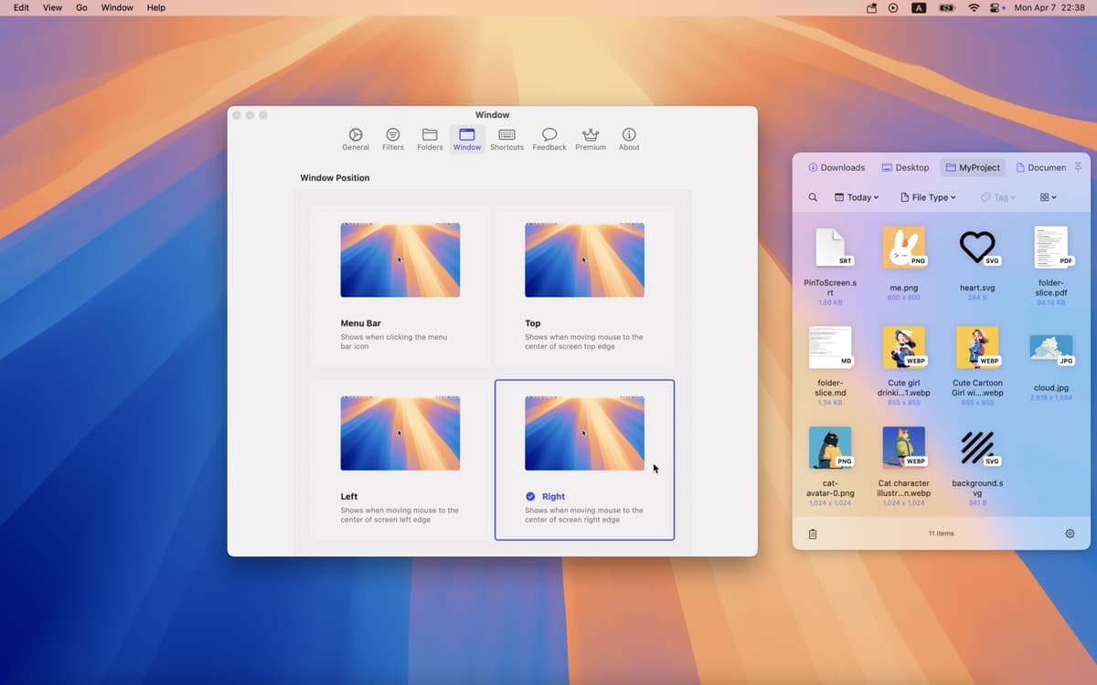
Task: Select Cat character illustr...n.webp thumbnail
Action: [x=904, y=448]
